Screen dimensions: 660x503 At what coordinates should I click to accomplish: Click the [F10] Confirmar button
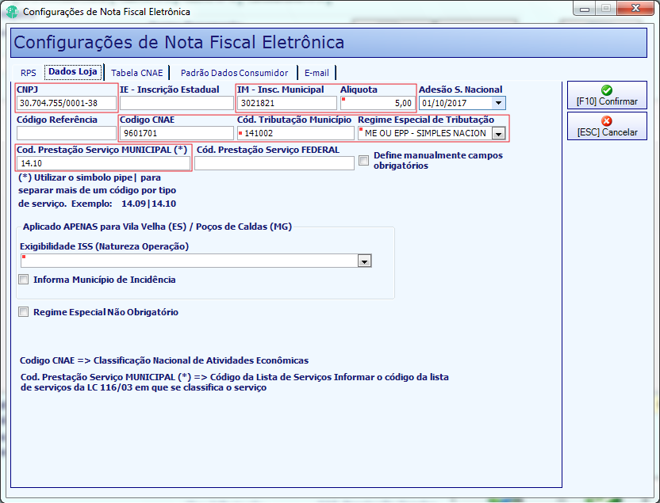click(x=607, y=95)
